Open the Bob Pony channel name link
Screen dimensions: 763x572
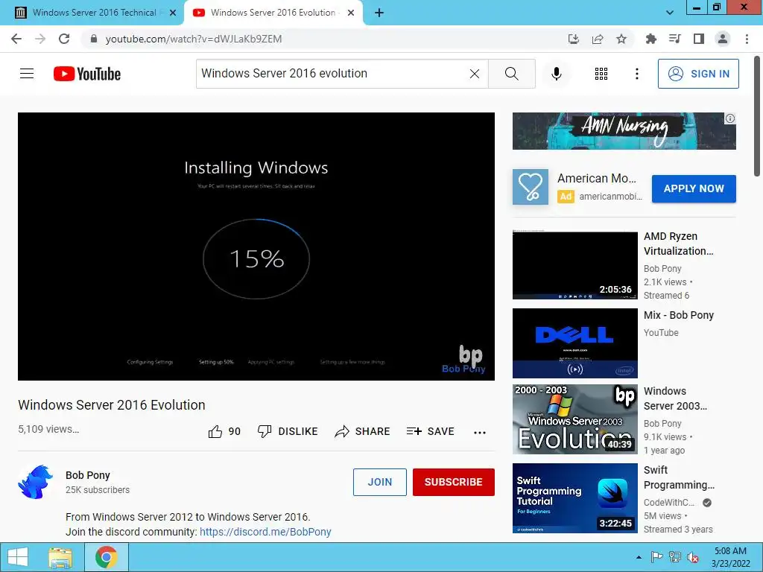pos(88,475)
